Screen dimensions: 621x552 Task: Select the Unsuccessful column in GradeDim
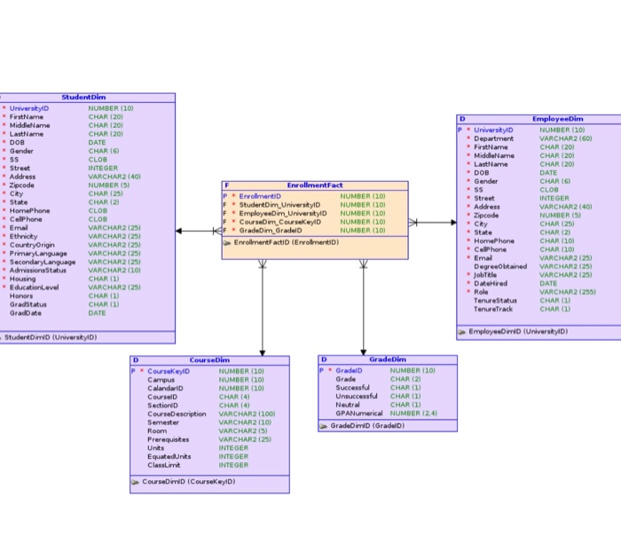point(357,397)
